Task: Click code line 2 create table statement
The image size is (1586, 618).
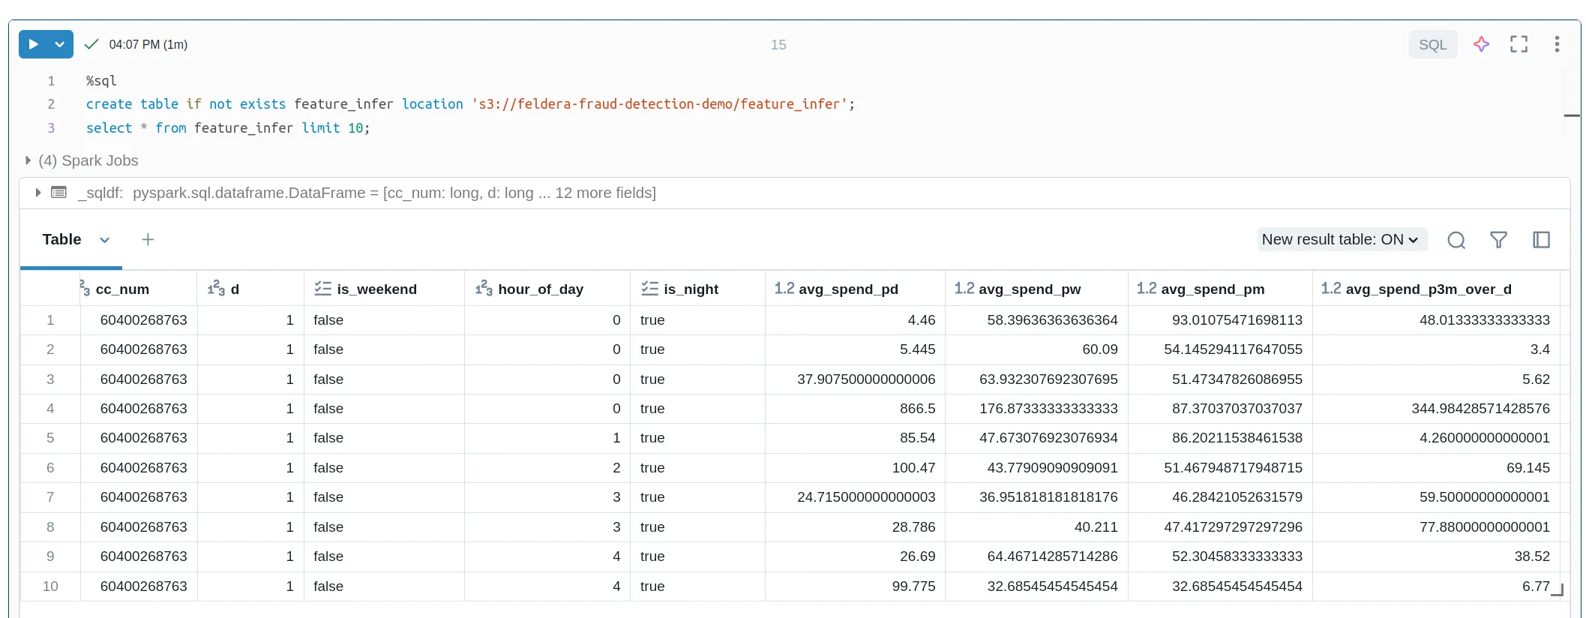Action: (470, 104)
